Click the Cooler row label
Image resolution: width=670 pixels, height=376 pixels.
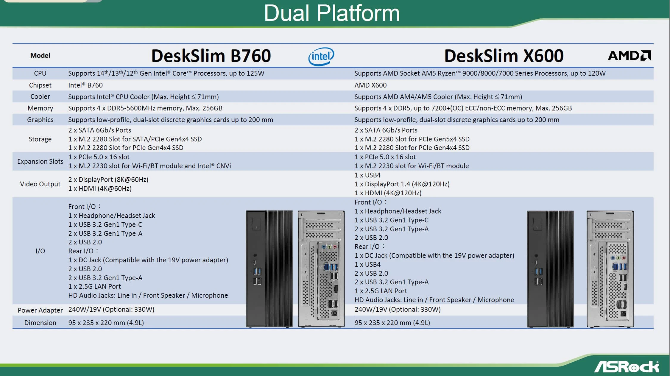(x=40, y=96)
